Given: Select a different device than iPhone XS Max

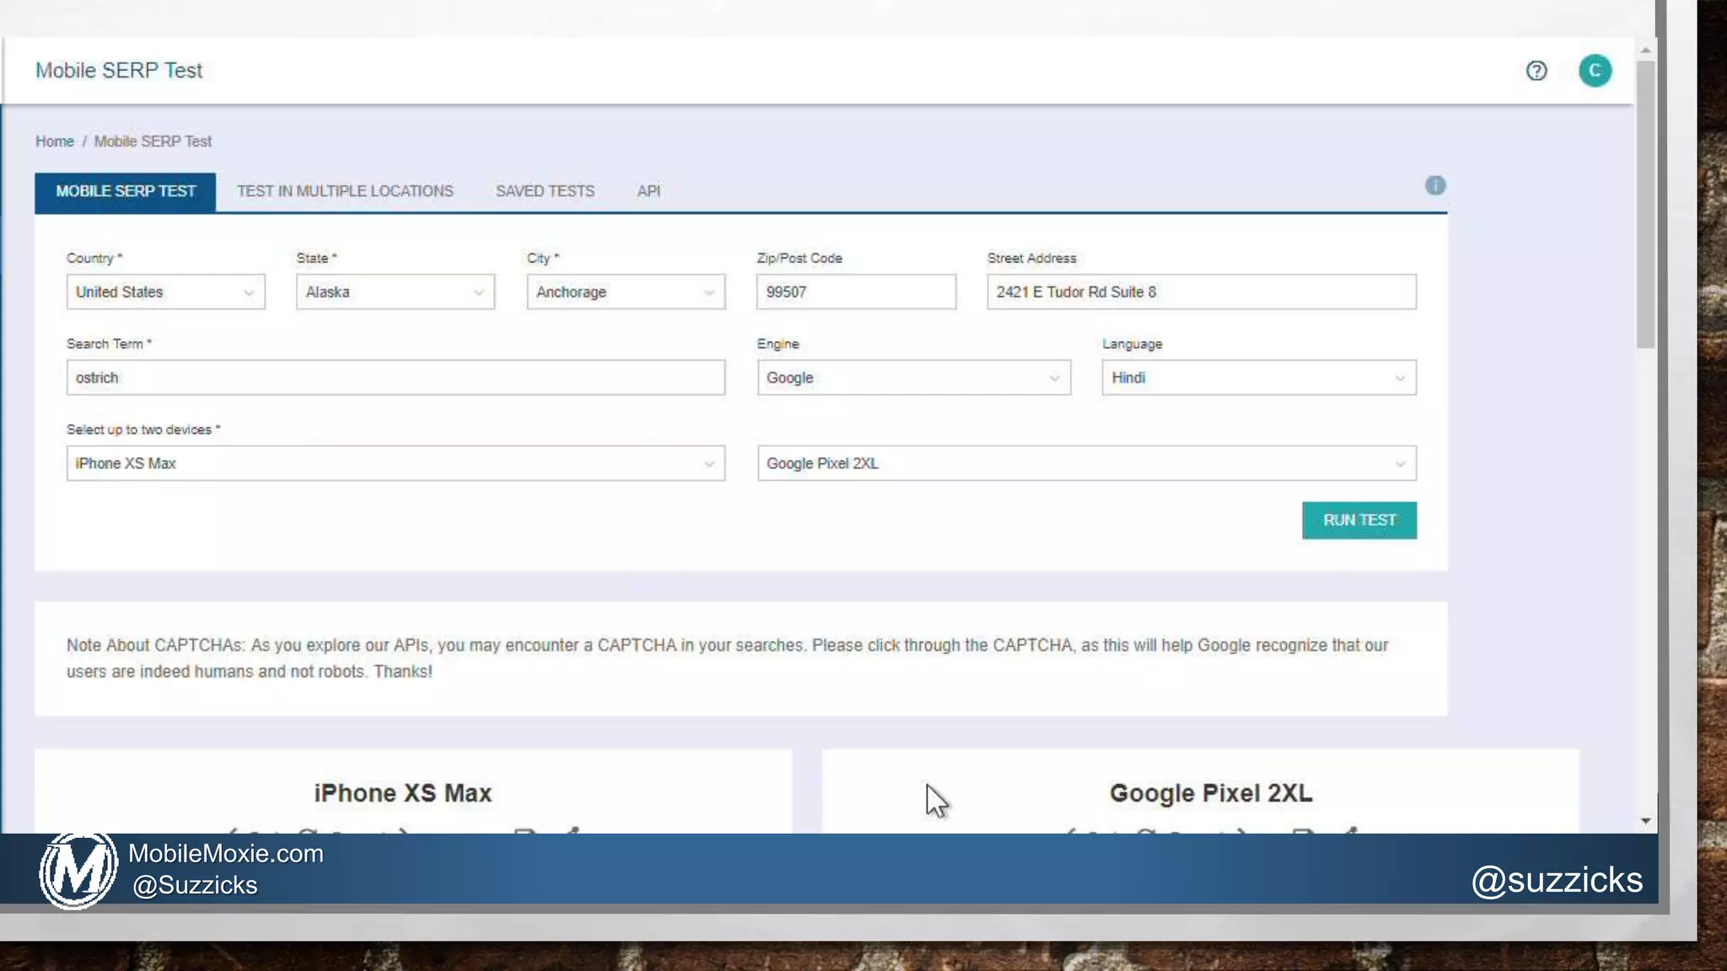Looking at the screenshot, I should [395, 464].
